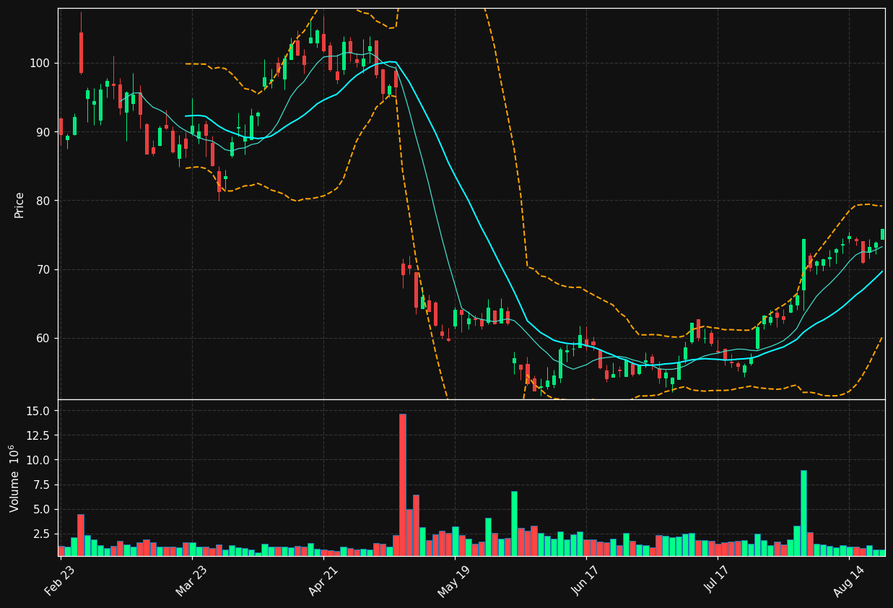
Task: Click the 5.0 volume tick label
Action: pos(42,509)
